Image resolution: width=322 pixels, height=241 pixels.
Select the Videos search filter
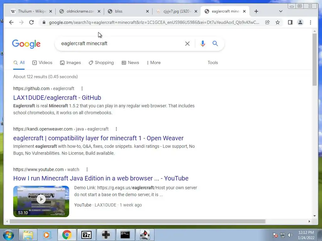[x=42, y=63]
